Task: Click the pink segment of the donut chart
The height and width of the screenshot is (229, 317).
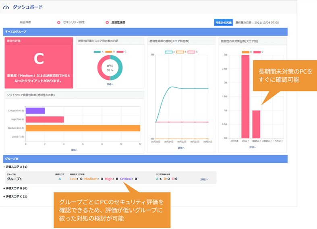Action: pyautogui.click(x=99, y=68)
